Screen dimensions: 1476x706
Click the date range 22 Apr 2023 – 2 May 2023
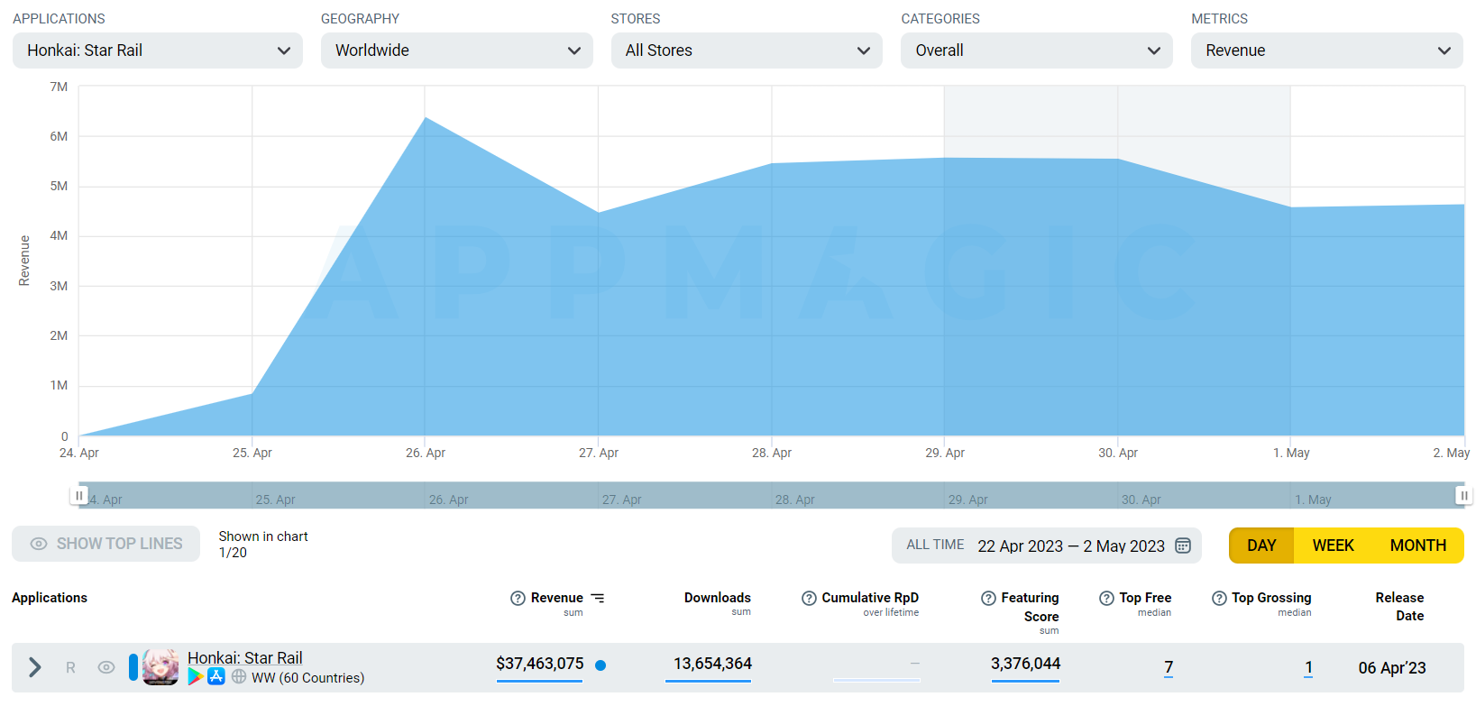pyautogui.click(x=1071, y=546)
